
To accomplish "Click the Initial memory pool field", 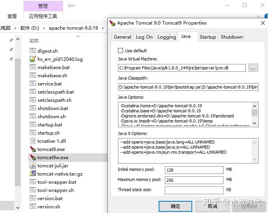I will coord(194,170).
